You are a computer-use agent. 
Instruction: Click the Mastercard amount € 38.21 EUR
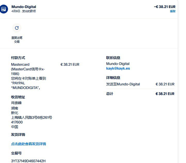[70, 64]
